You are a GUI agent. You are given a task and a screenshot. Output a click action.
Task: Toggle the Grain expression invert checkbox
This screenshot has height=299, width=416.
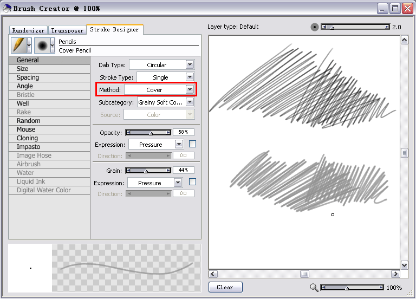[x=192, y=182]
